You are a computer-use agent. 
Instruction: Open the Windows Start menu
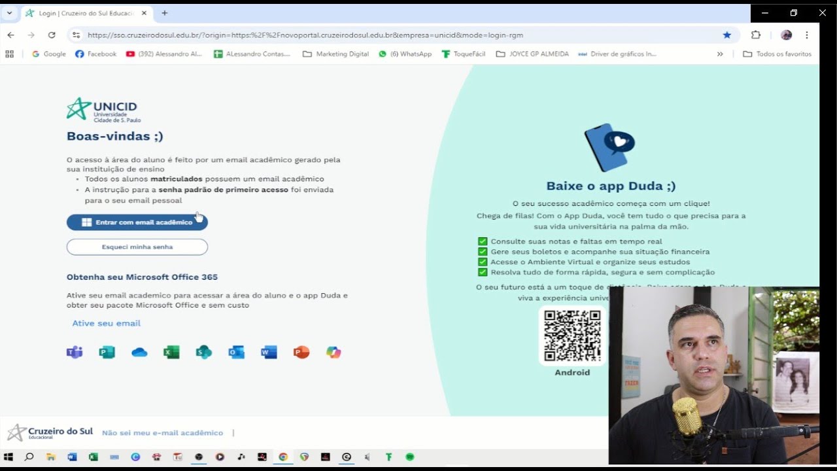click(9, 457)
